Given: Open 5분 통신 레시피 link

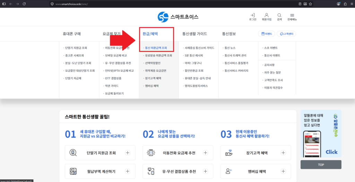Looking at the screenshot, I should [193, 55].
